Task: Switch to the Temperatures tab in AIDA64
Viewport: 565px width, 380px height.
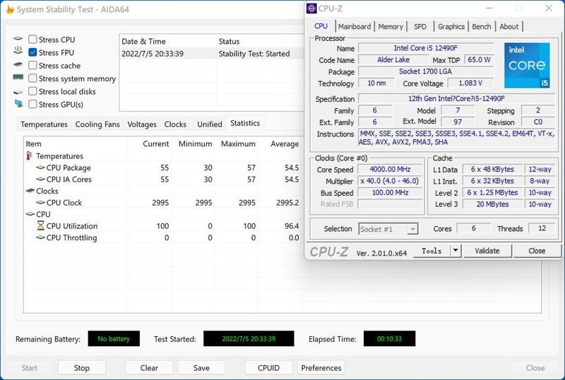Action: [44, 124]
